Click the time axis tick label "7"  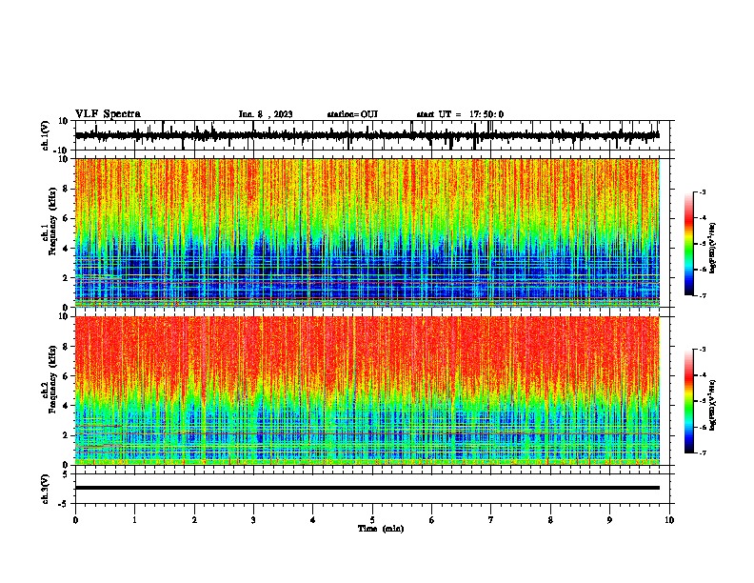[x=491, y=520]
